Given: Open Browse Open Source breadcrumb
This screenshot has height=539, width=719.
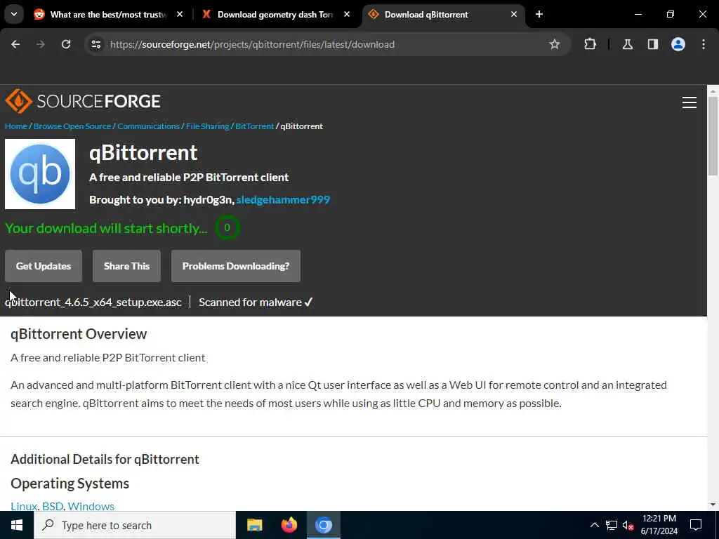Looking at the screenshot, I should tap(72, 126).
